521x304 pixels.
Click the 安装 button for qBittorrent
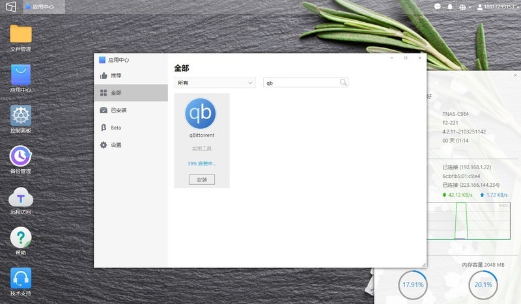point(202,180)
